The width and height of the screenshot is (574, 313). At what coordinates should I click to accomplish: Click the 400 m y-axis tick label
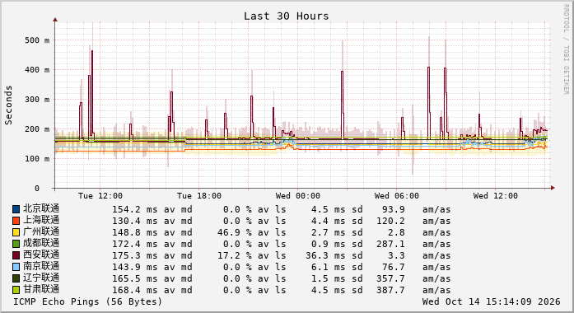point(37,70)
